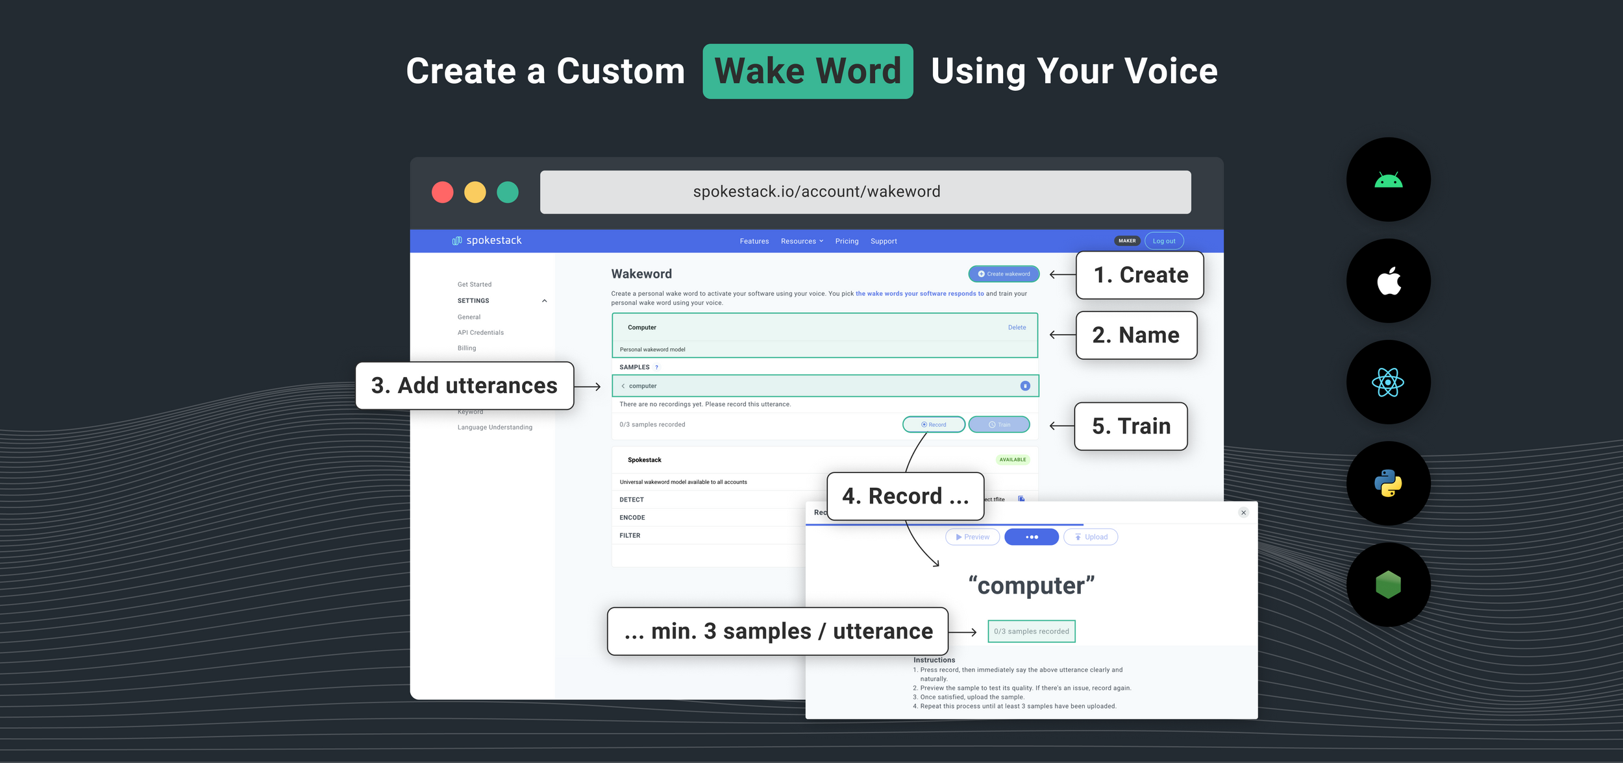
Task: Click the browser address bar showing spokestack.io/account/wakeword
Action: point(865,192)
